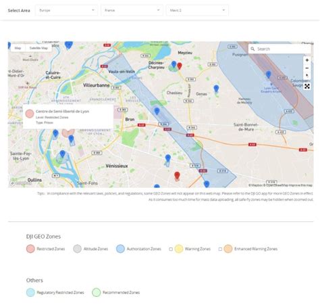Select the red pin near Décines-Charpieu
The width and height of the screenshot is (320, 305).
[x=180, y=66]
